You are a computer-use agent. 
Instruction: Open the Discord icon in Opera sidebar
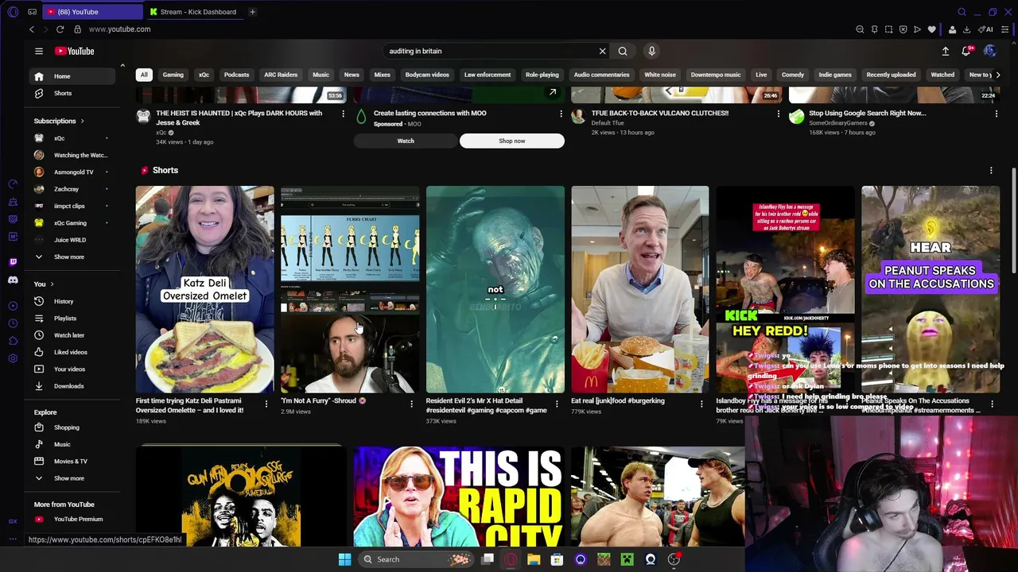[13, 280]
